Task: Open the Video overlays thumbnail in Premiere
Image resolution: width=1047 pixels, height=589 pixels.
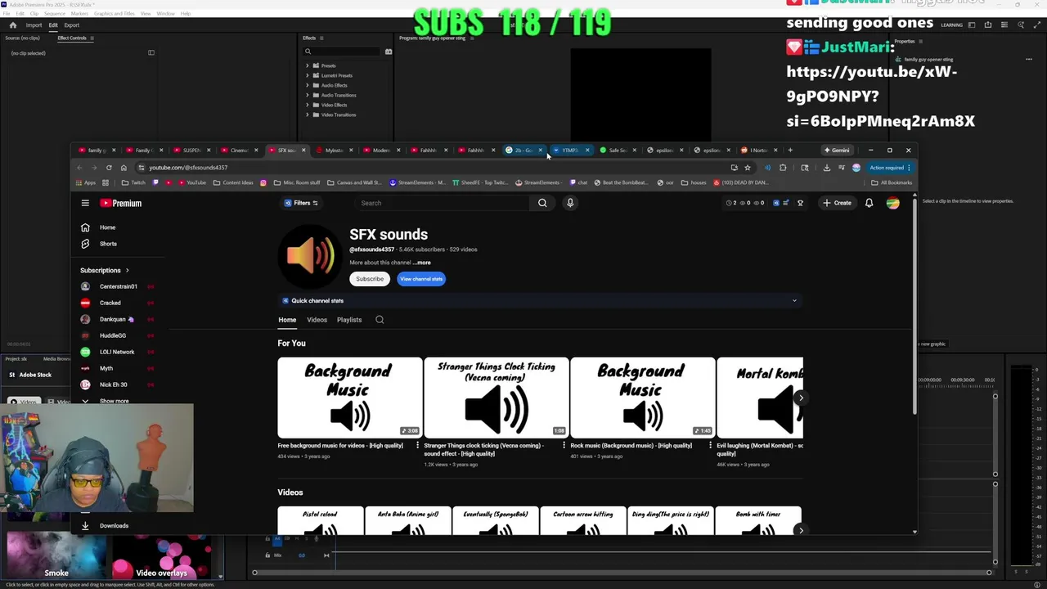Action: pyautogui.click(x=162, y=557)
